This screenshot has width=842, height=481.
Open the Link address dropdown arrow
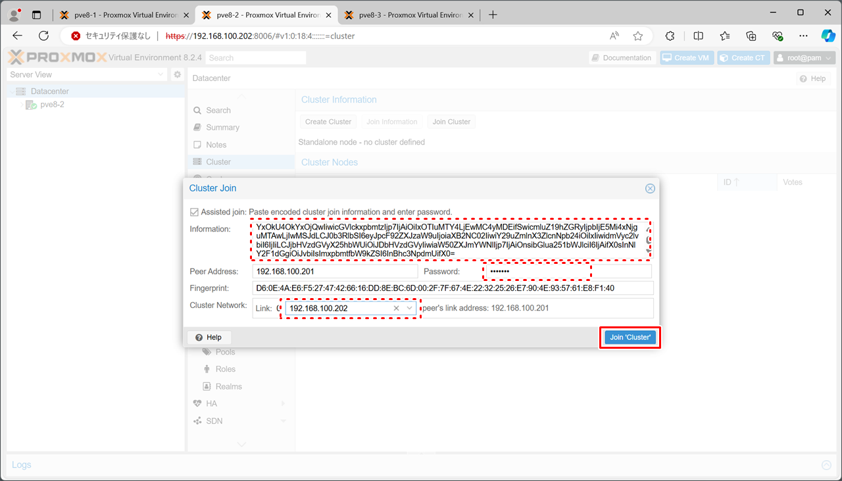pos(409,308)
